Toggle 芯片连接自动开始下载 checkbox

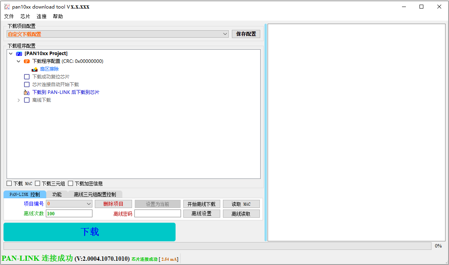[27, 85]
